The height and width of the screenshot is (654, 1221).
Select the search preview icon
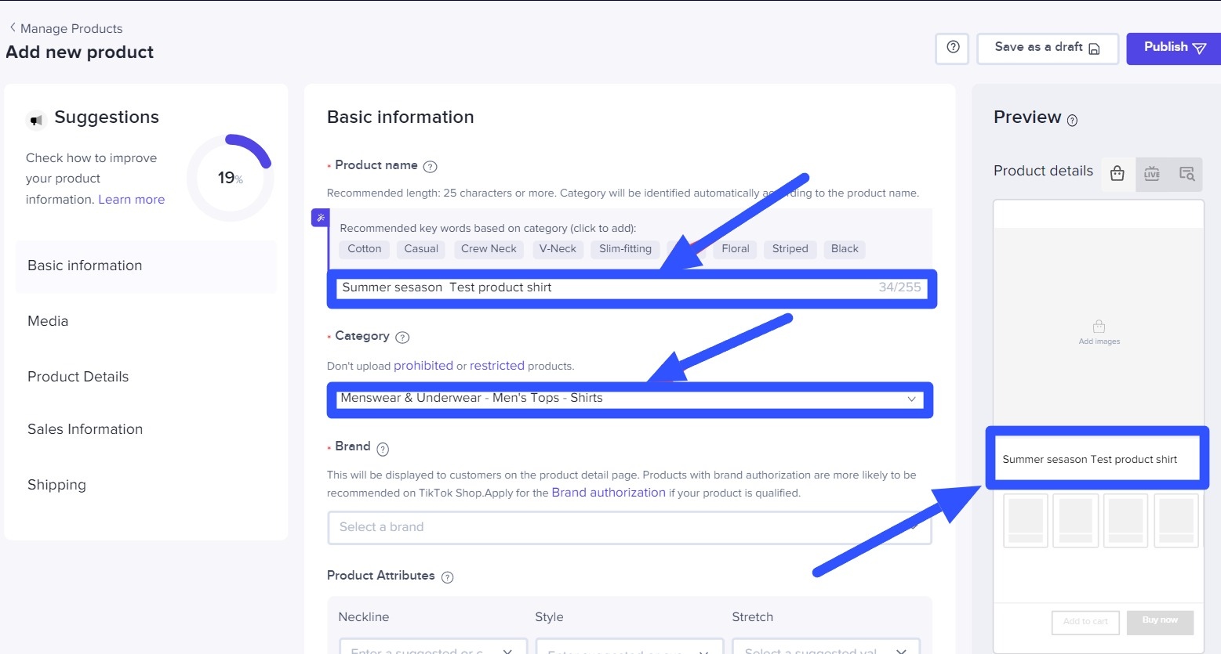1186,174
